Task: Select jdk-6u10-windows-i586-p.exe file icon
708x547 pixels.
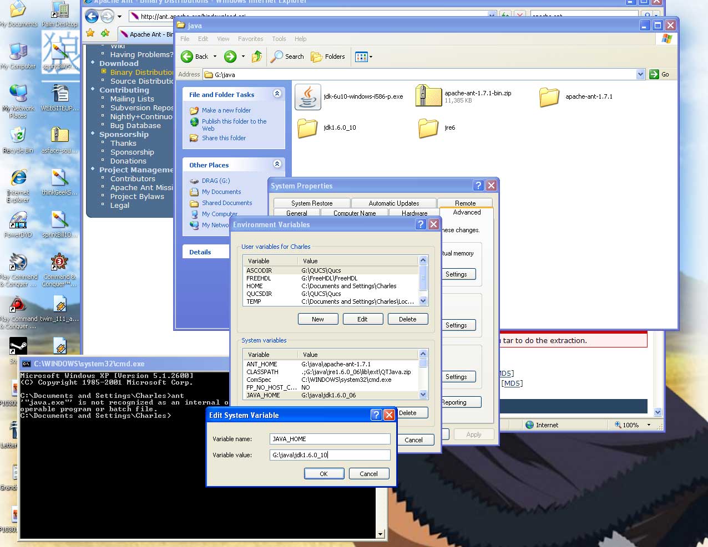Action: [308, 97]
